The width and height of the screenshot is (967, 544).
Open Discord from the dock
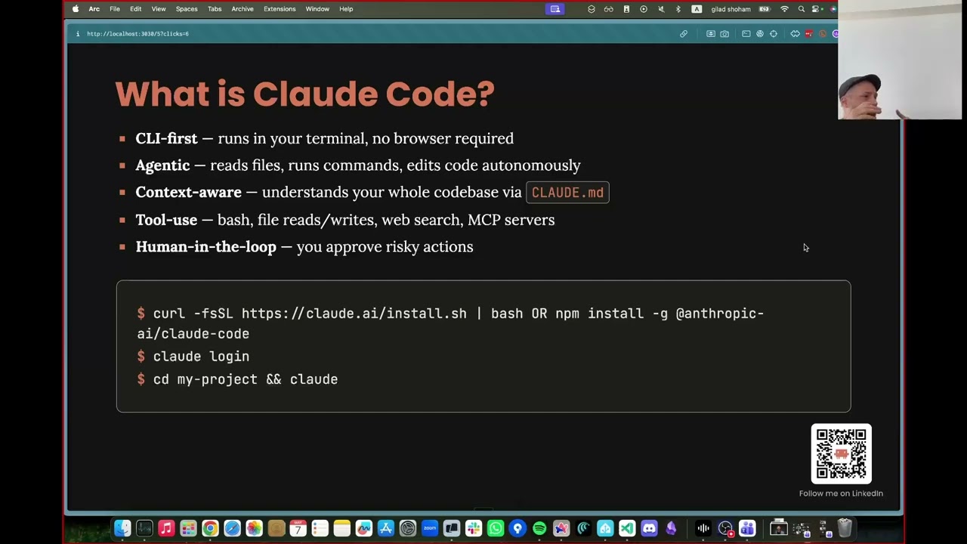coord(649,528)
